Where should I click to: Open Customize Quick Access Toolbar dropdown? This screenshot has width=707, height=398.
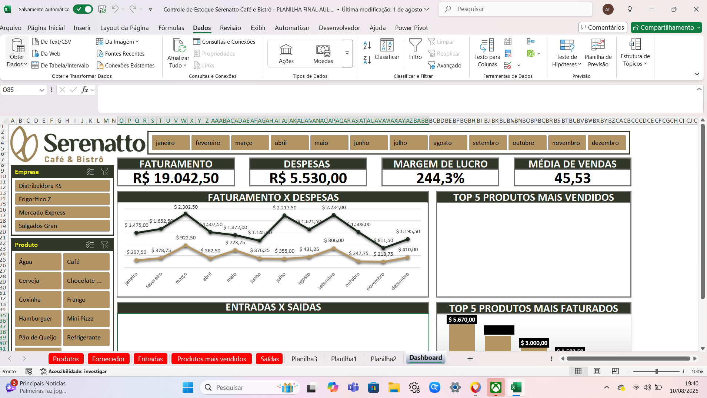(x=150, y=9)
